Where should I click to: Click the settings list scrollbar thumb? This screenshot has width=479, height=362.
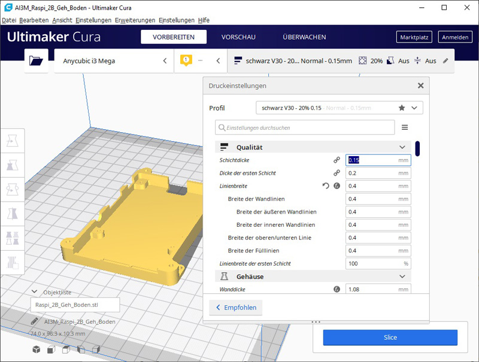417,148
